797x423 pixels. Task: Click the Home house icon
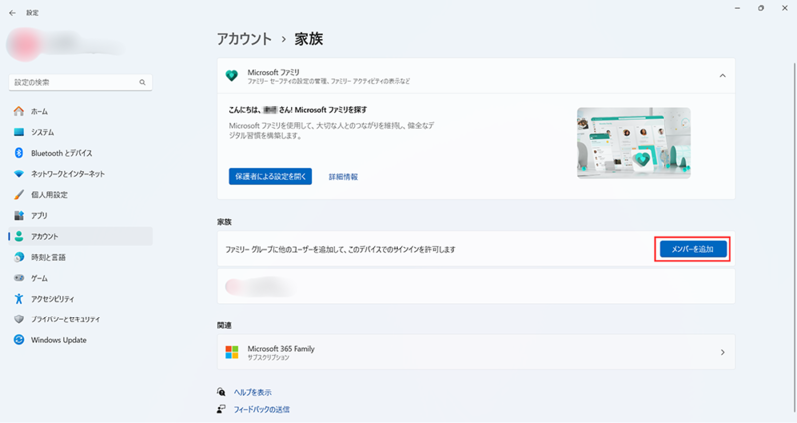[19, 111]
